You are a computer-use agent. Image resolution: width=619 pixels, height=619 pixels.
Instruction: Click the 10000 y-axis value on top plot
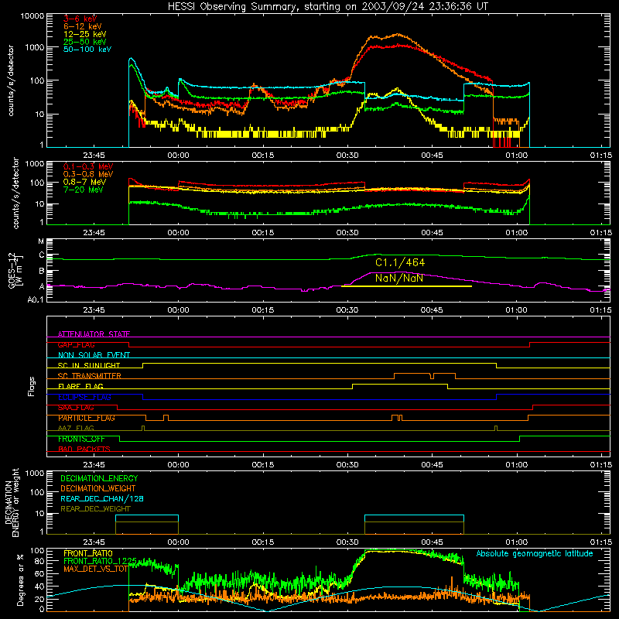pos(32,16)
